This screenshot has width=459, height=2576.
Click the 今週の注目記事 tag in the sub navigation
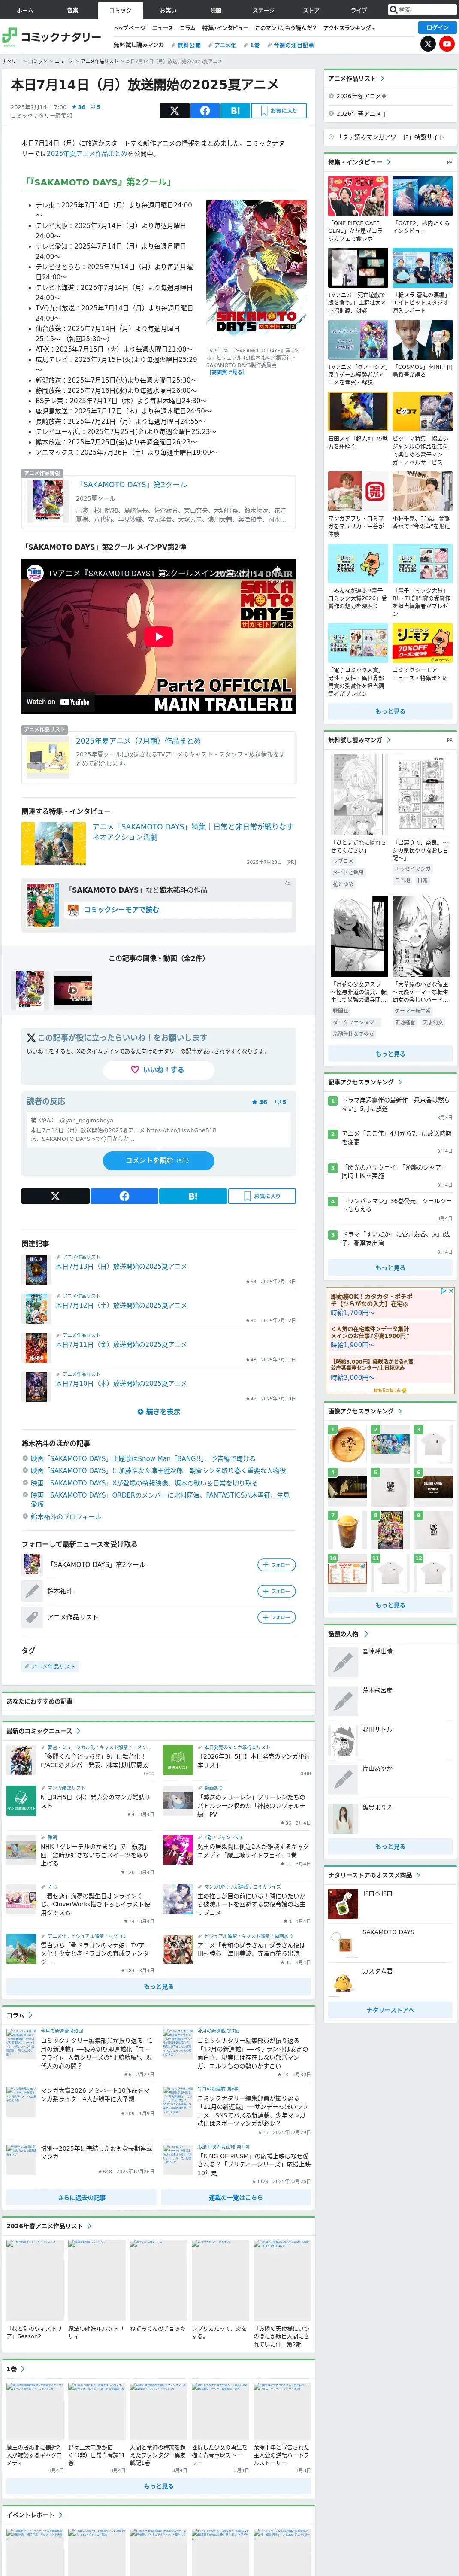pyautogui.click(x=291, y=45)
